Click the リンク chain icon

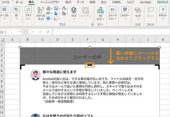[x=138, y=10]
